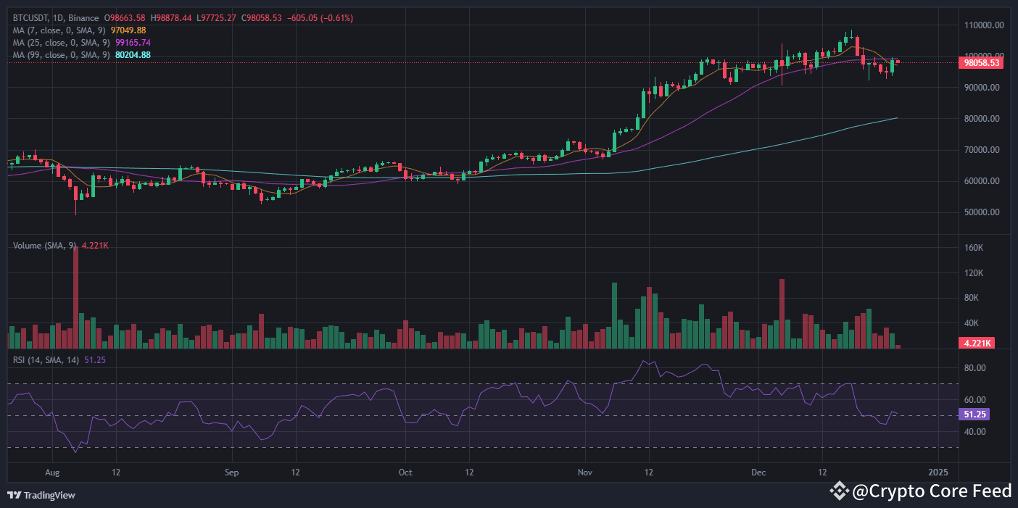Click the tall red volume bar in early December

tap(782, 314)
